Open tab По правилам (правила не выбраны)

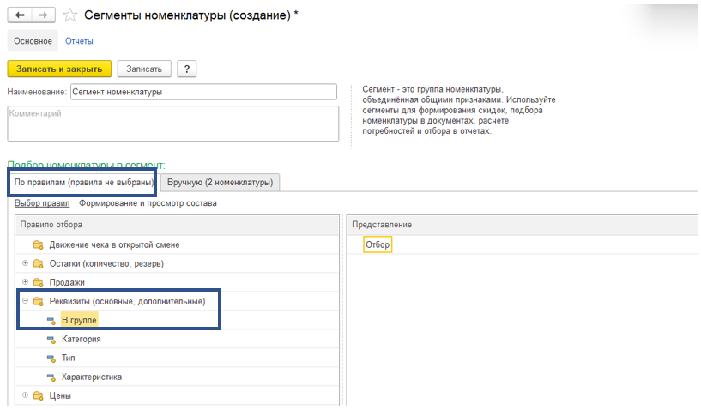83,183
